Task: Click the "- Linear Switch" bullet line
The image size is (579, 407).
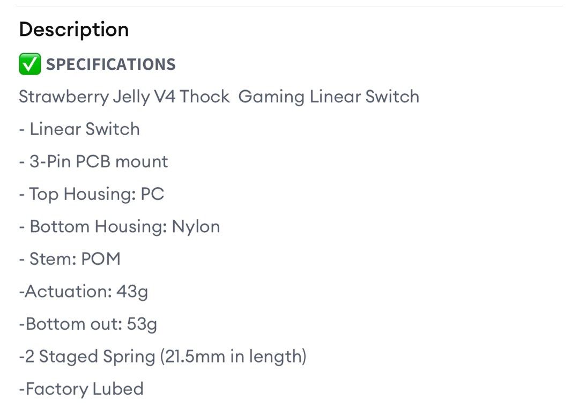Action: click(79, 129)
